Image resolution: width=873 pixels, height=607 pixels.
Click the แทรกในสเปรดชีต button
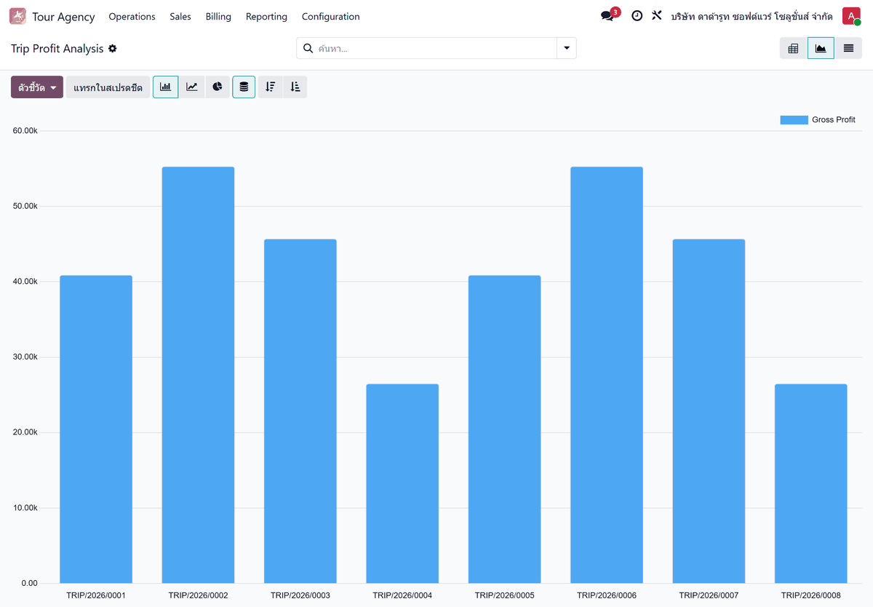[x=108, y=87]
